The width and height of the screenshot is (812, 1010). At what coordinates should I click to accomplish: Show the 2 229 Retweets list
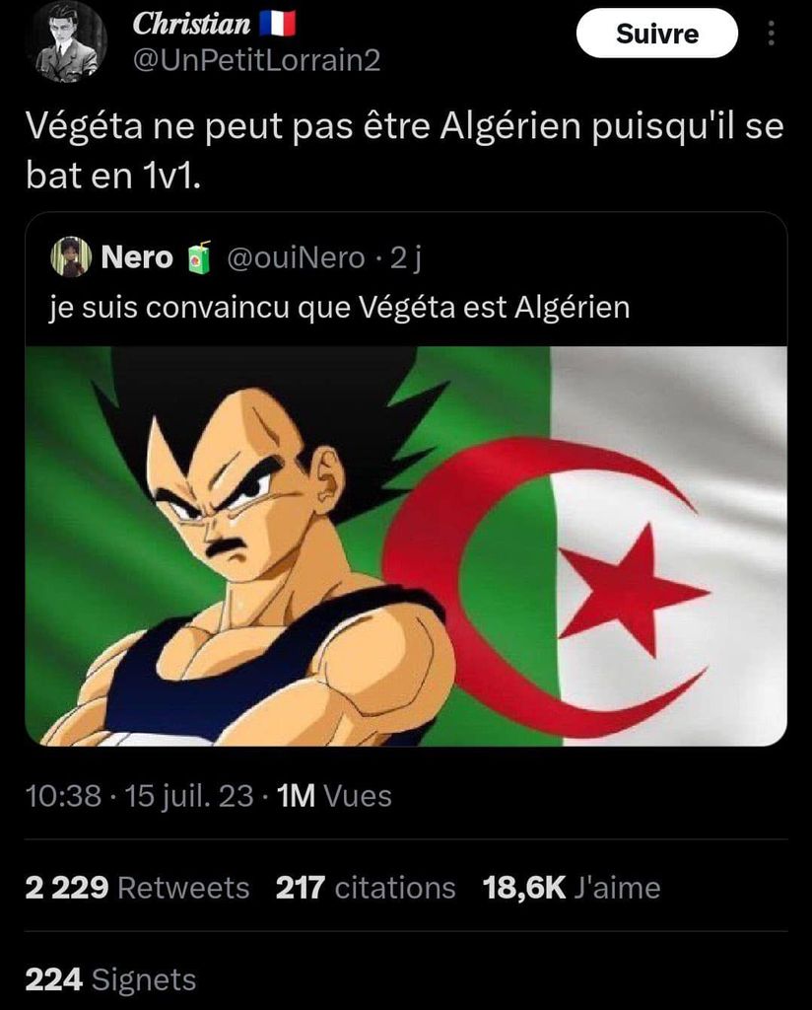tap(137, 888)
